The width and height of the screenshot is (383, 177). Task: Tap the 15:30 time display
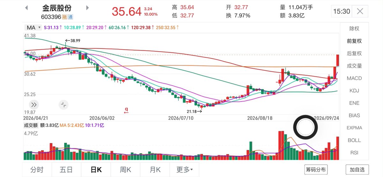click(342, 11)
